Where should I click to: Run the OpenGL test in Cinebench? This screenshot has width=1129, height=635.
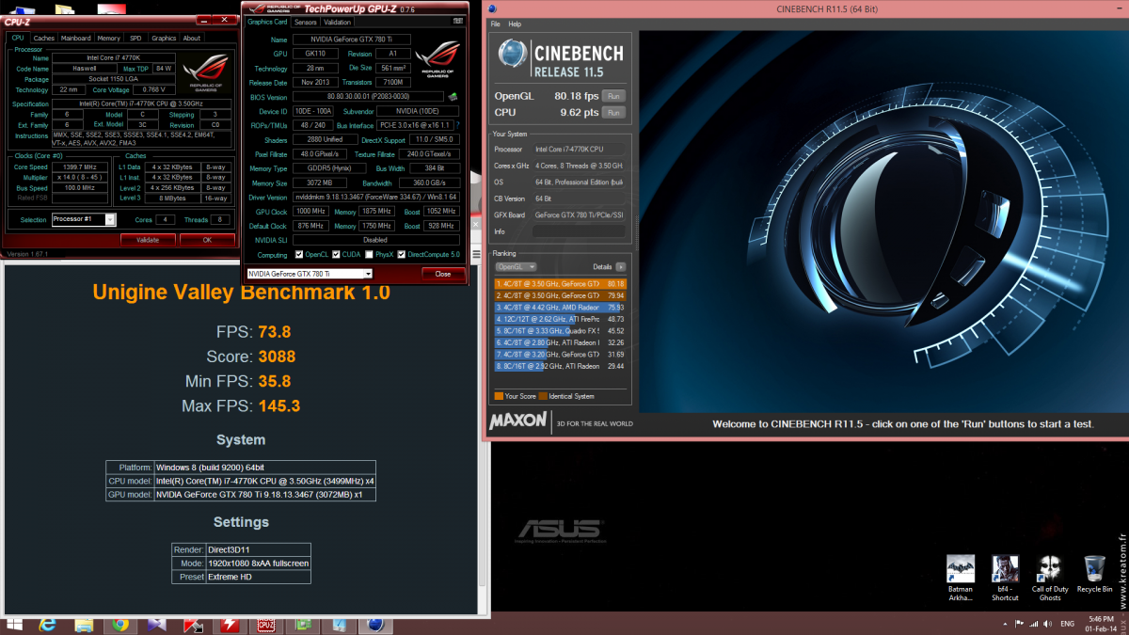click(x=613, y=96)
